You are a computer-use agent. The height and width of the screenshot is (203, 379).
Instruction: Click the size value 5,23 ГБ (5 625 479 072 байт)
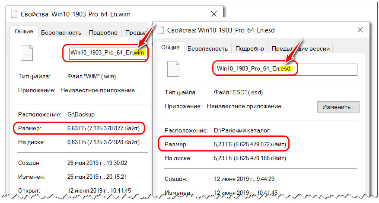point(250,145)
